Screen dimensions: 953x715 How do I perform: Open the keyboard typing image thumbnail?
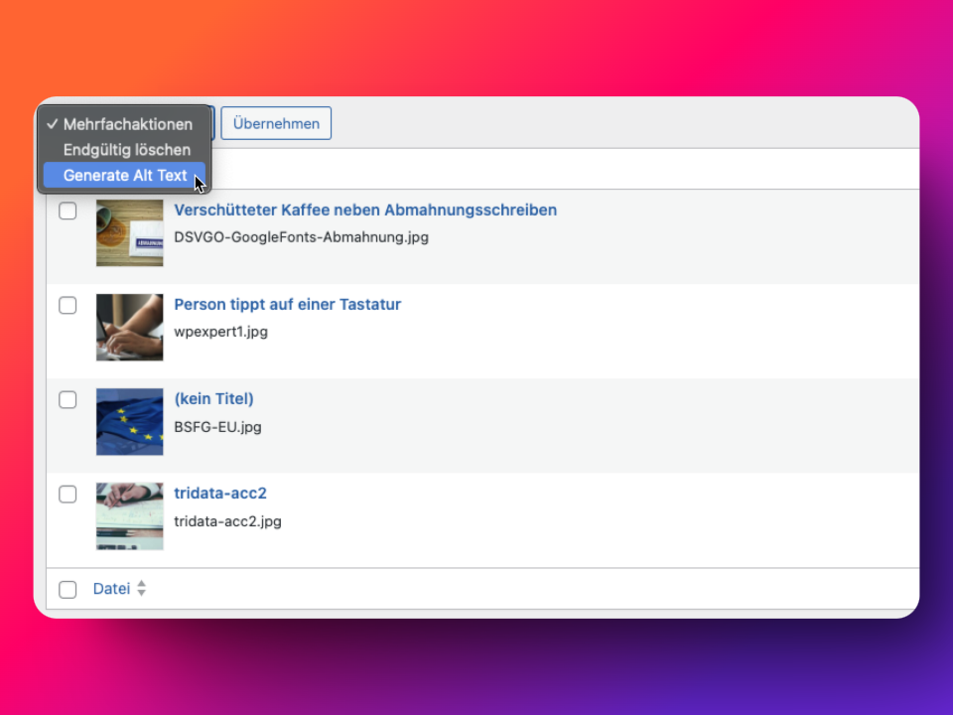[x=129, y=328]
